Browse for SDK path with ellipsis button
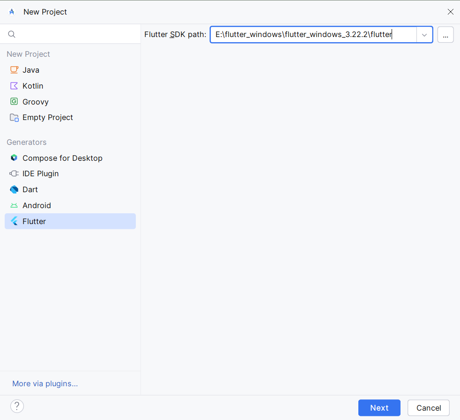This screenshot has width=460, height=420. 445,35
